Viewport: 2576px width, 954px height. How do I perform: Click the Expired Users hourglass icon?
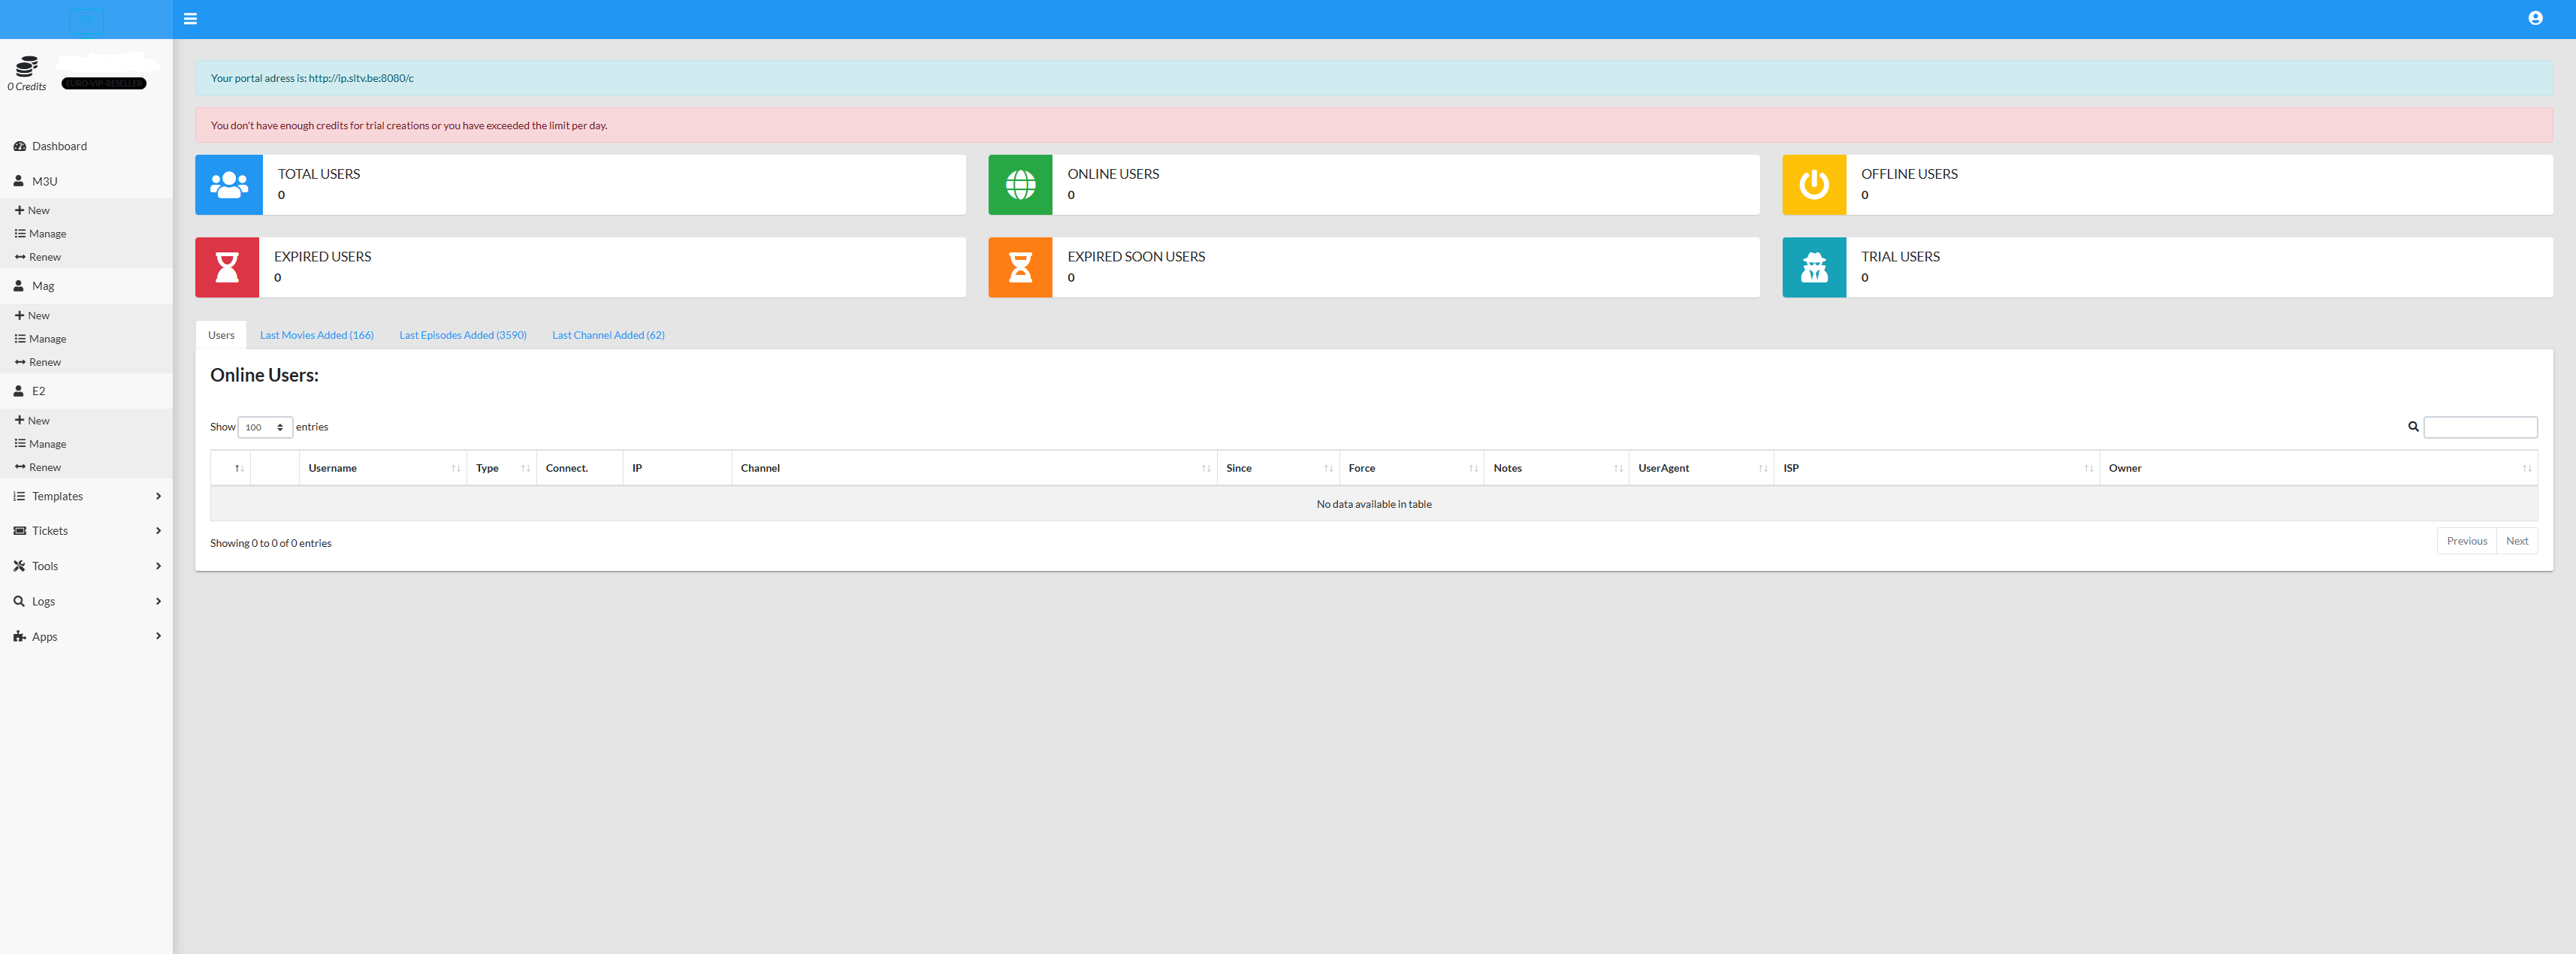227,267
